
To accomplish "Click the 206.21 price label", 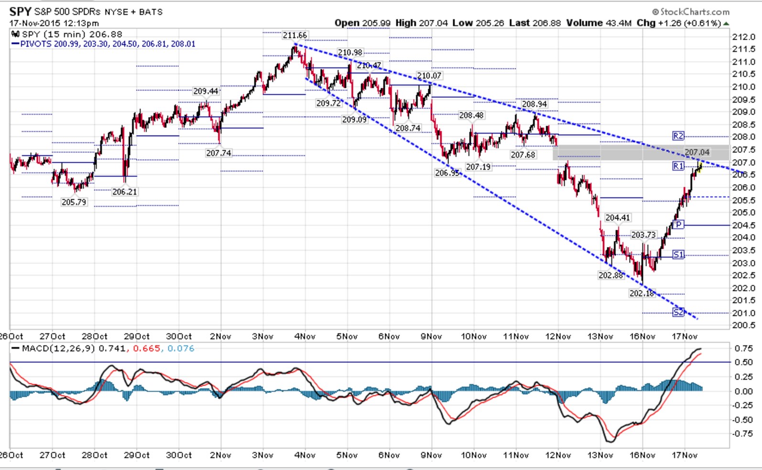I will tap(125, 192).
